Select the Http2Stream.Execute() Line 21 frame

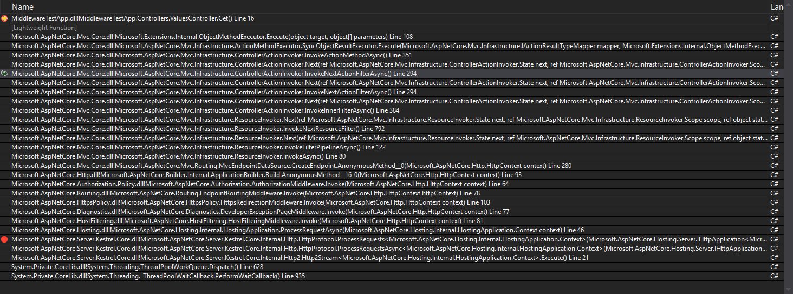300,258
